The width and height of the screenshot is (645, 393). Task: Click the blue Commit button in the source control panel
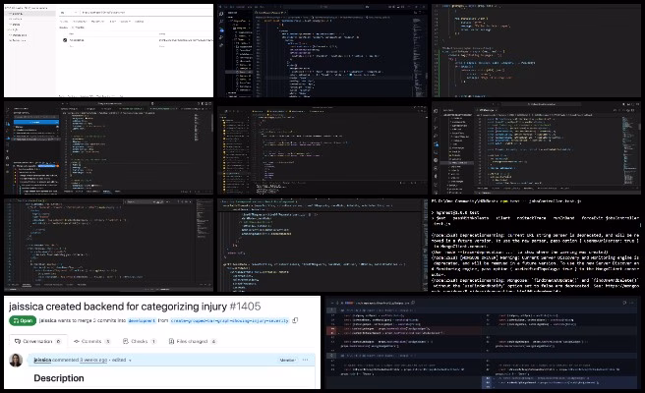pyautogui.click(x=36, y=122)
